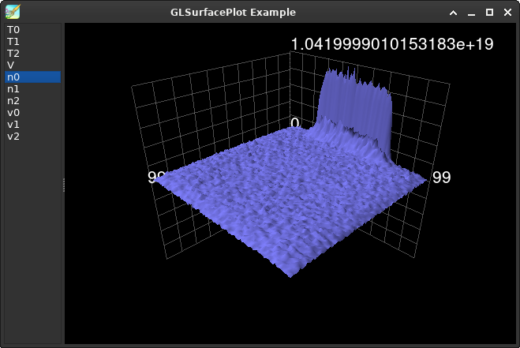
Task: Select T0 in the variable list
Action: click(x=13, y=30)
